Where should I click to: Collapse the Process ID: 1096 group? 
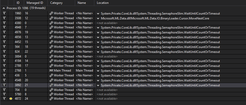pos(4,8)
